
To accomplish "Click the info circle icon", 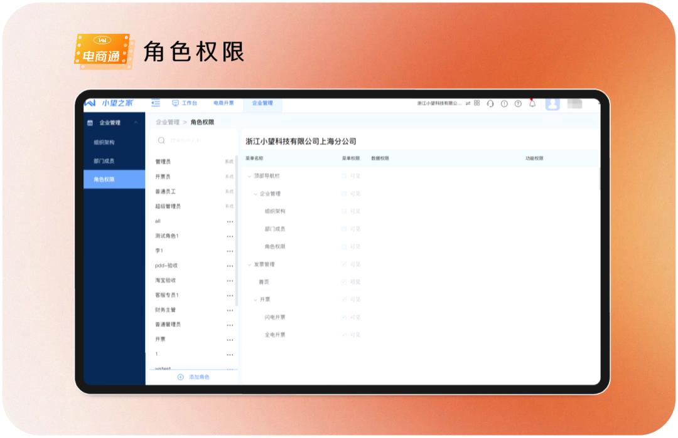I will pos(505,104).
